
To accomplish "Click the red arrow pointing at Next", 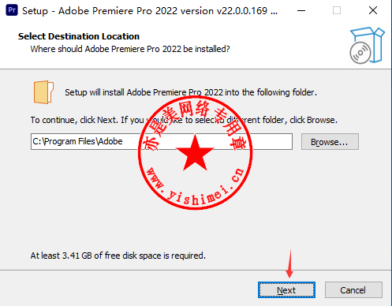I will pyautogui.click(x=289, y=263).
